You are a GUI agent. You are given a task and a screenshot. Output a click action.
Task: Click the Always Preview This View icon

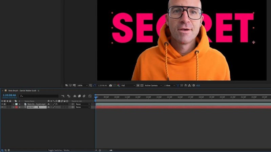(x=66, y=85)
